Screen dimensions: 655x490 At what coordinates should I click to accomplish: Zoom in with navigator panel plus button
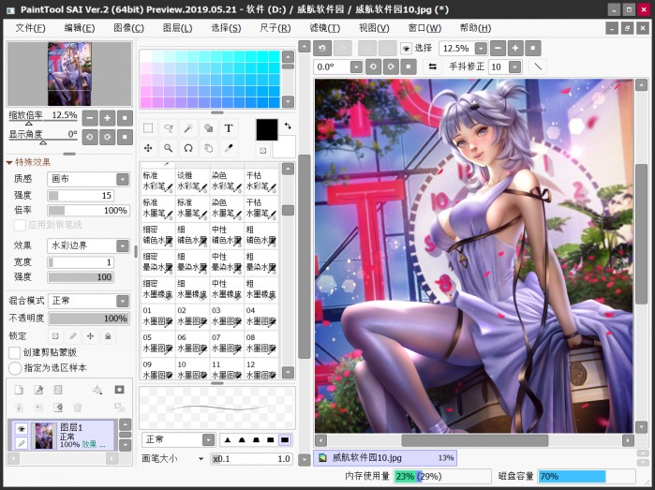tap(108, 118)
